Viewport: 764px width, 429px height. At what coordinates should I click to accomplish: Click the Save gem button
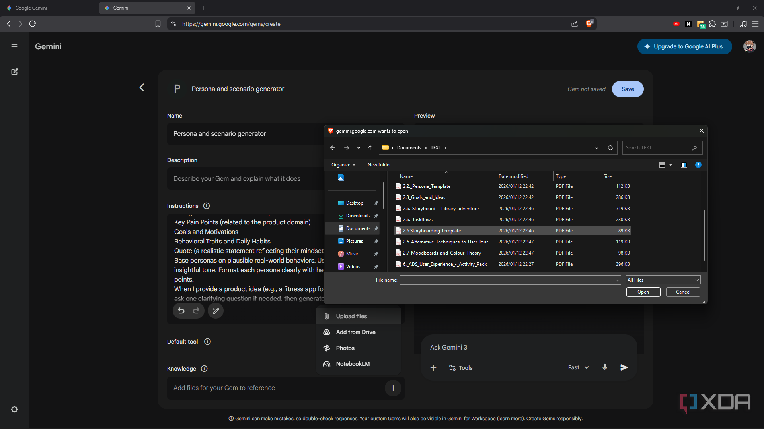(628, 89)
